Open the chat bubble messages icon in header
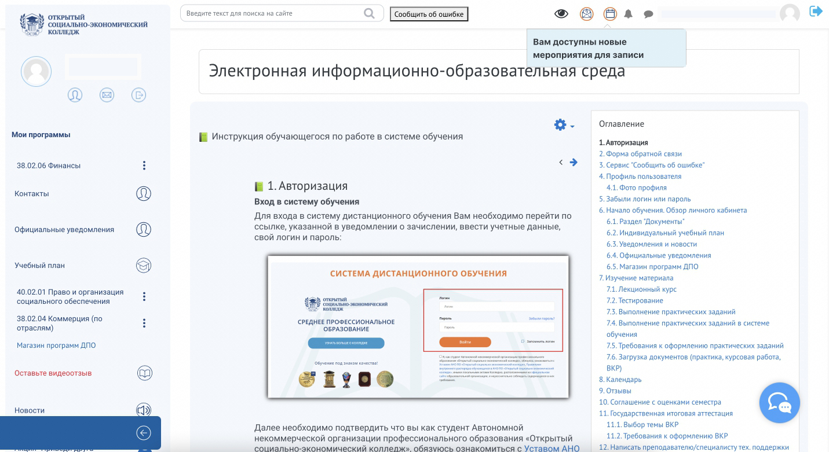The height and width of the screenshot is (452, 829). 649,14
